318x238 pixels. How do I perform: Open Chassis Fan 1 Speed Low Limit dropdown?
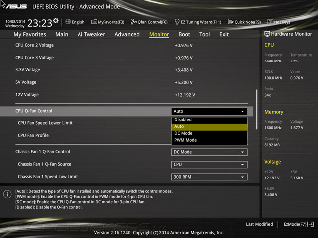pyautogui.click(x=210, y=177)
